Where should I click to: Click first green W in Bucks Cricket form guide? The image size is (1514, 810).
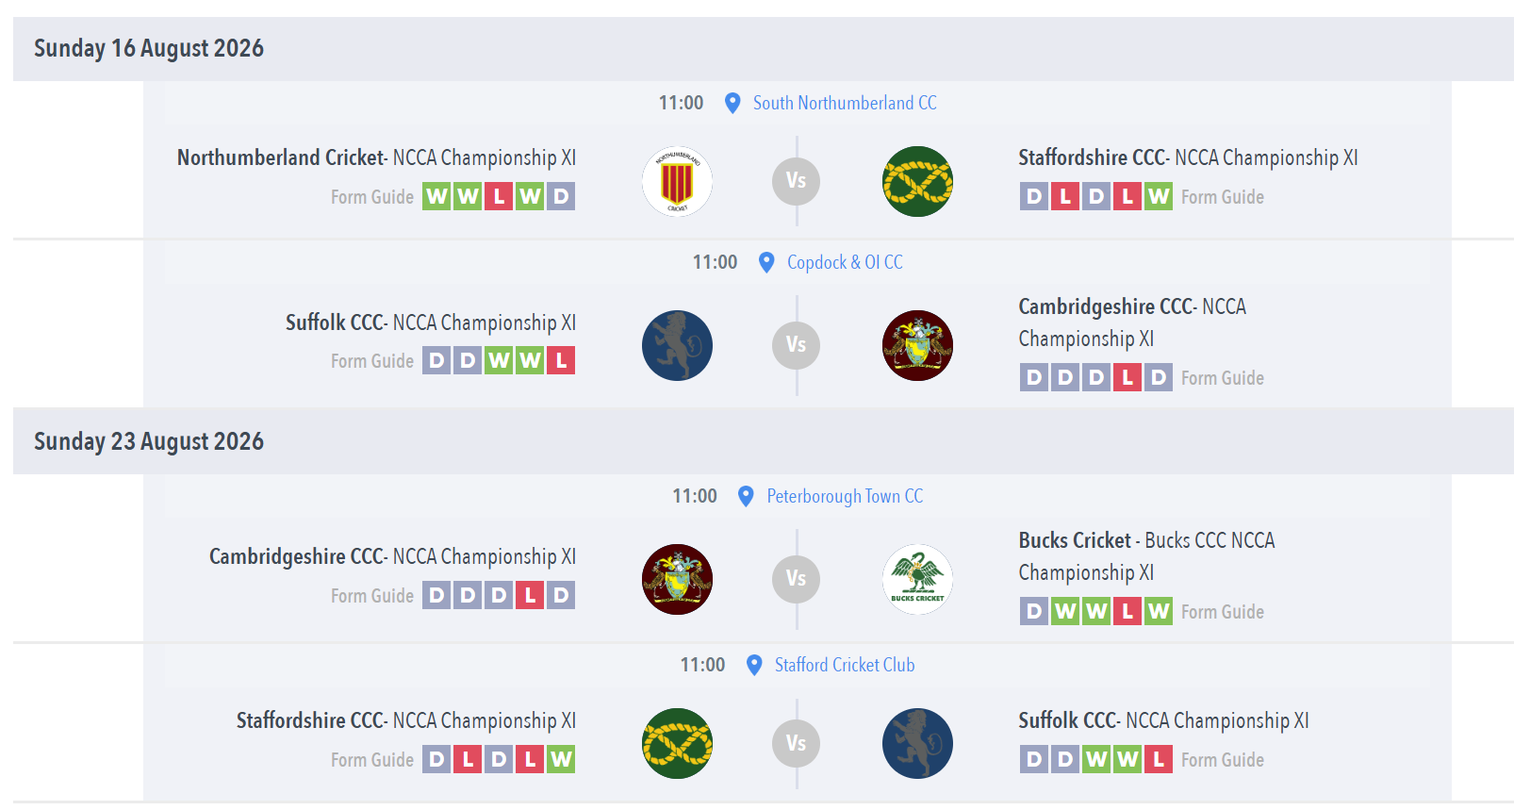(1065, 611)
